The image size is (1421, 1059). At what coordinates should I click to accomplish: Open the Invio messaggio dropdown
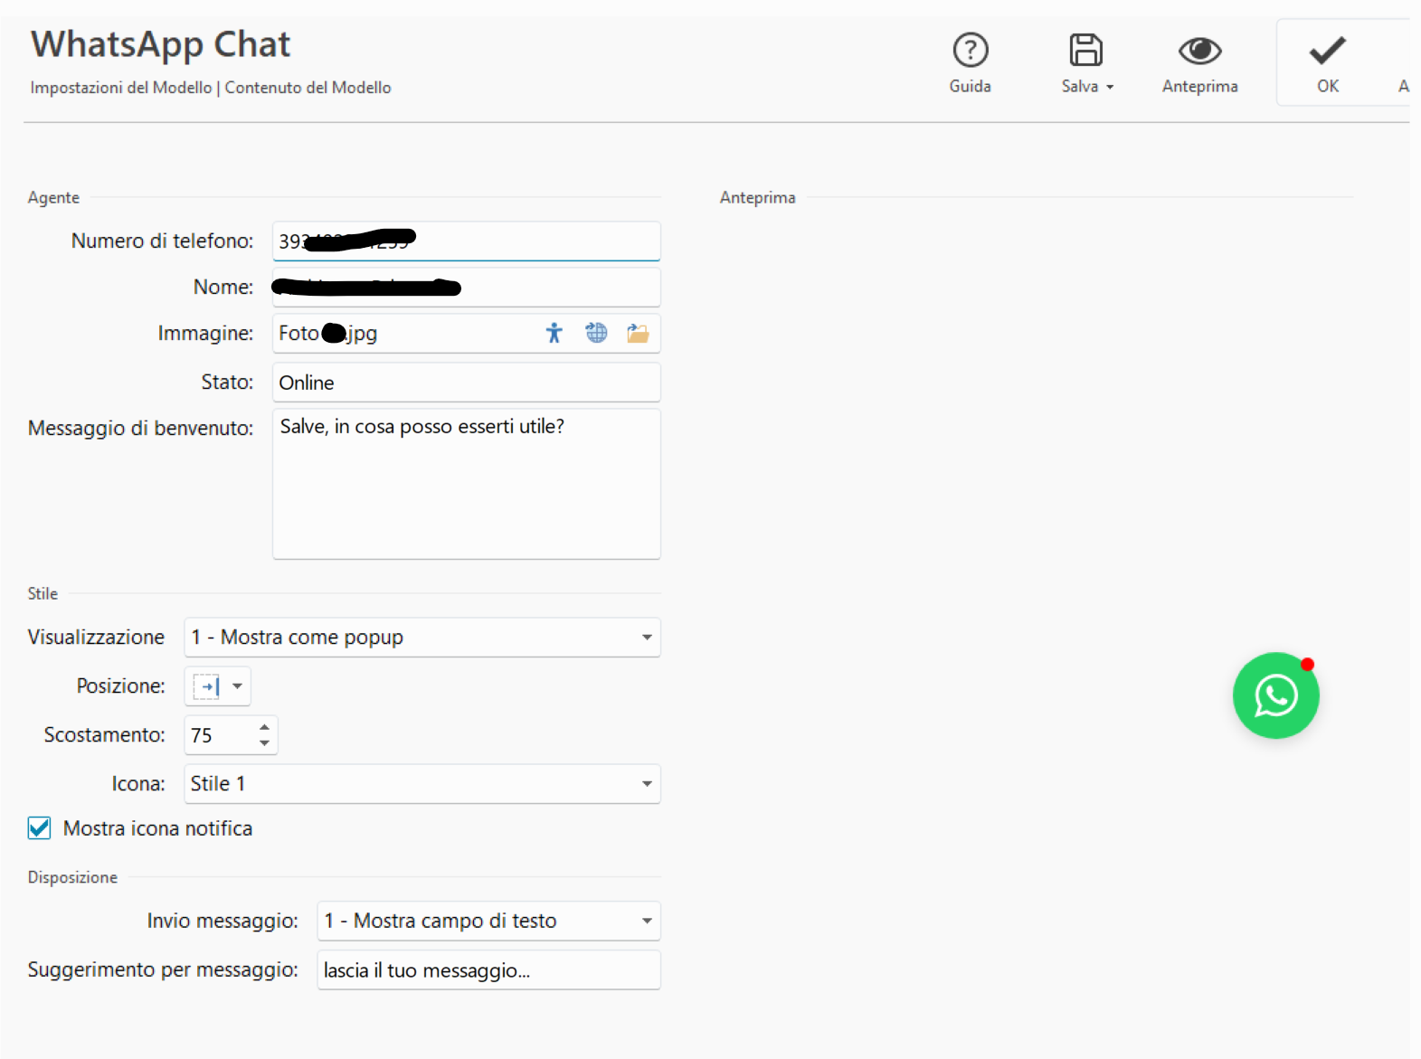pyautogui.click(x=646, y=922)
